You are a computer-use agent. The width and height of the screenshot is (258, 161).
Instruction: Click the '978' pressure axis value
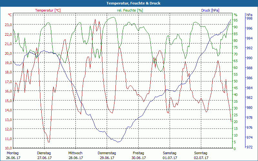click(249, 118)
